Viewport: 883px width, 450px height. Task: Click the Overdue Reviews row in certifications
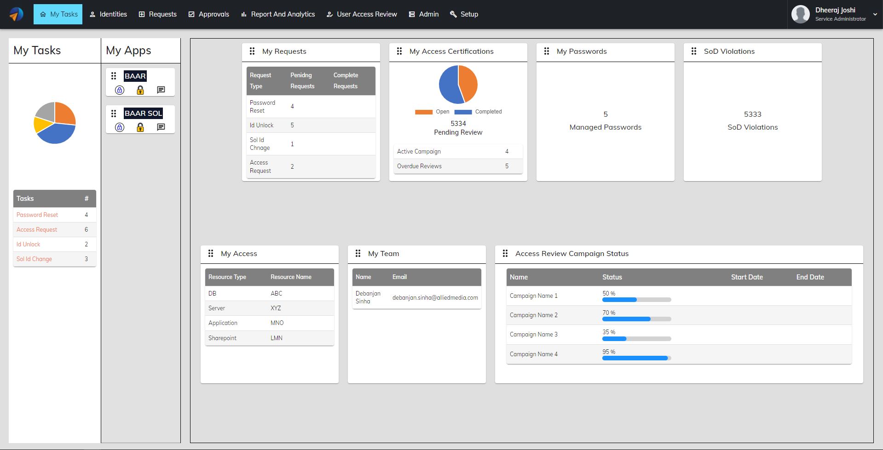point(458,166)
